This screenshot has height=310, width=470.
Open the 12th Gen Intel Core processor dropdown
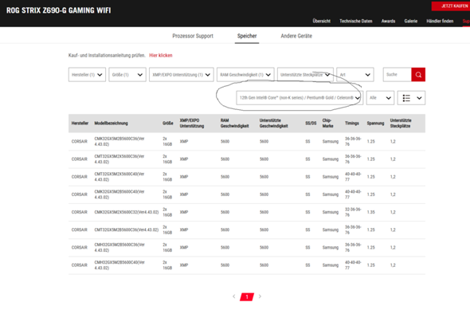coord(300,98)
